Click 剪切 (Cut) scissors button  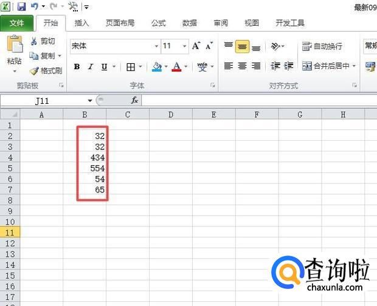pyautogui.click(x=43, y=41)
